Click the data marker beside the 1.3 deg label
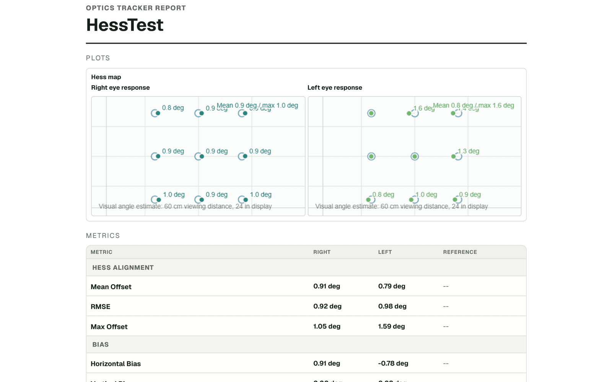The image size is (612, 382). [453, 156]
